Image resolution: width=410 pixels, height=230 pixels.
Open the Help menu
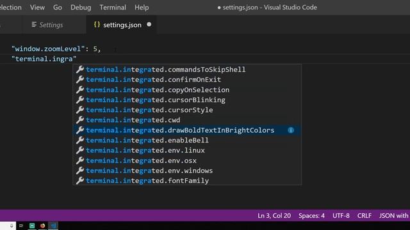142,7
